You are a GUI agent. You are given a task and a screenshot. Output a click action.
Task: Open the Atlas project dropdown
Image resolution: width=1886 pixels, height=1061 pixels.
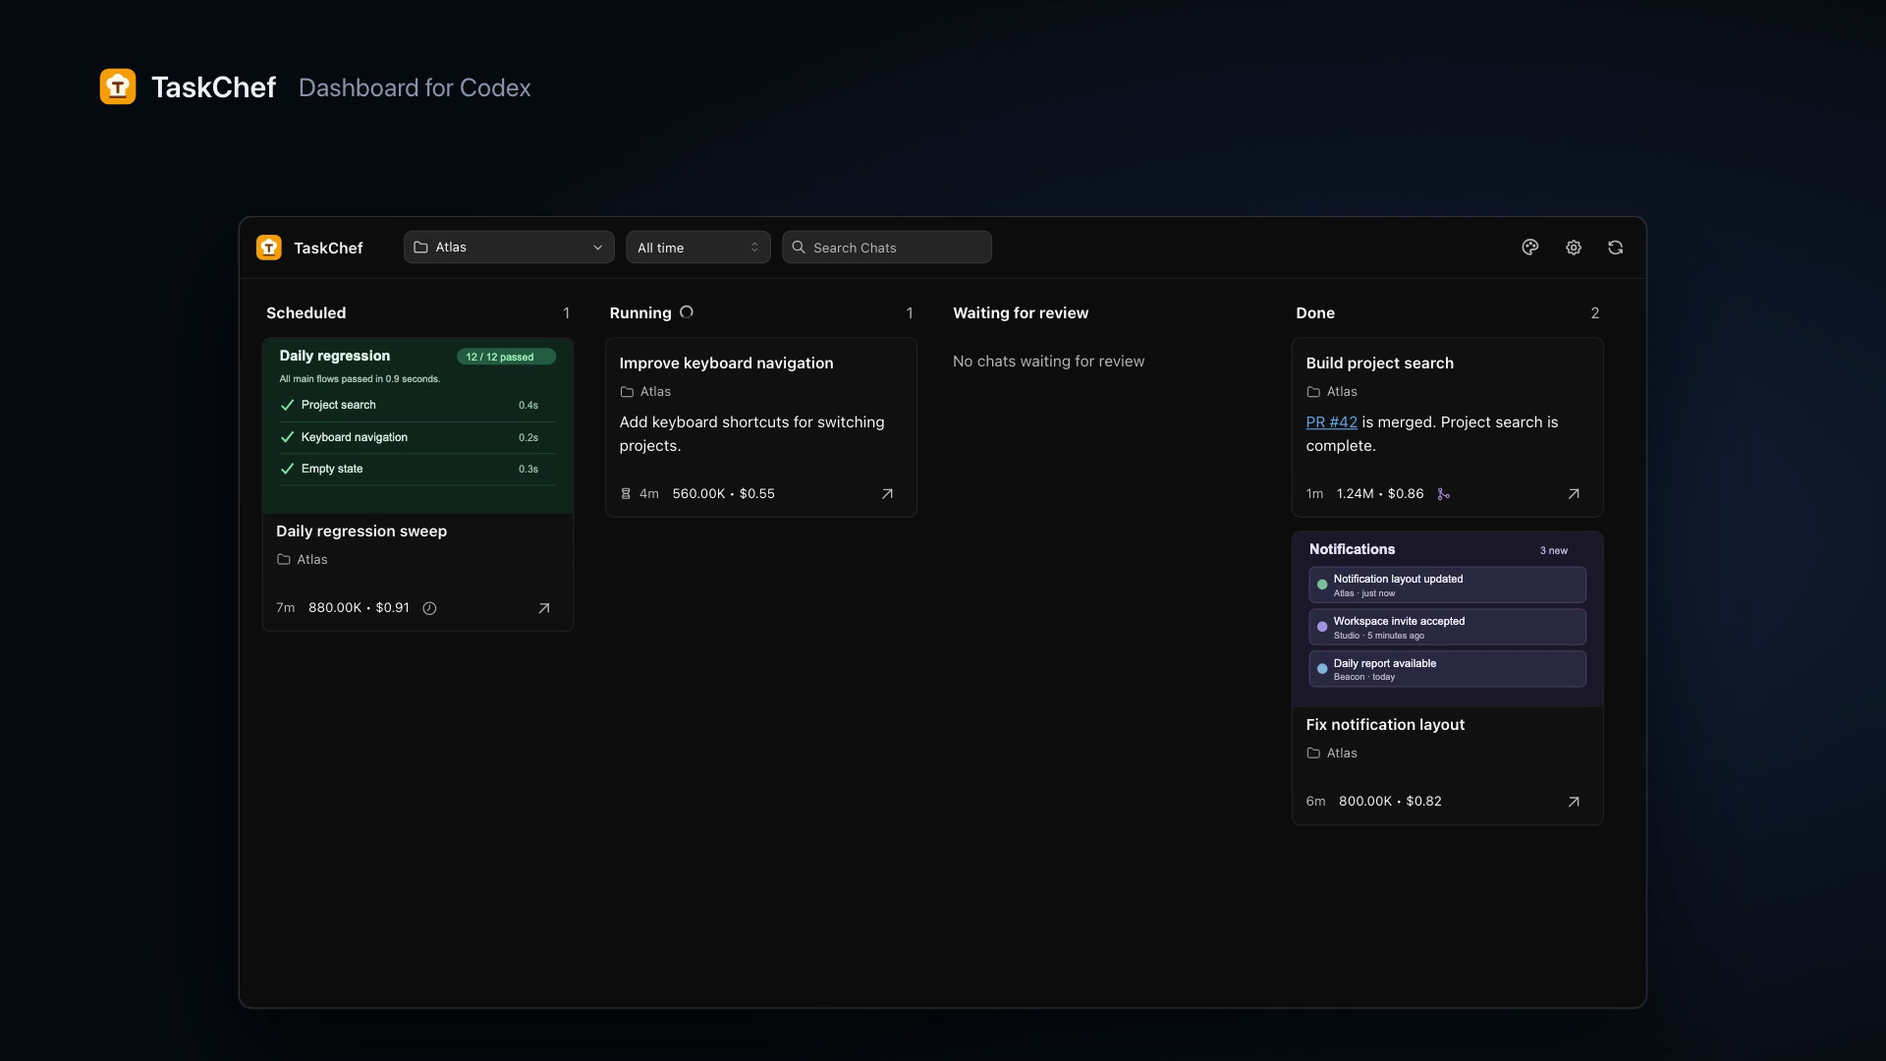tap(509, 248)
